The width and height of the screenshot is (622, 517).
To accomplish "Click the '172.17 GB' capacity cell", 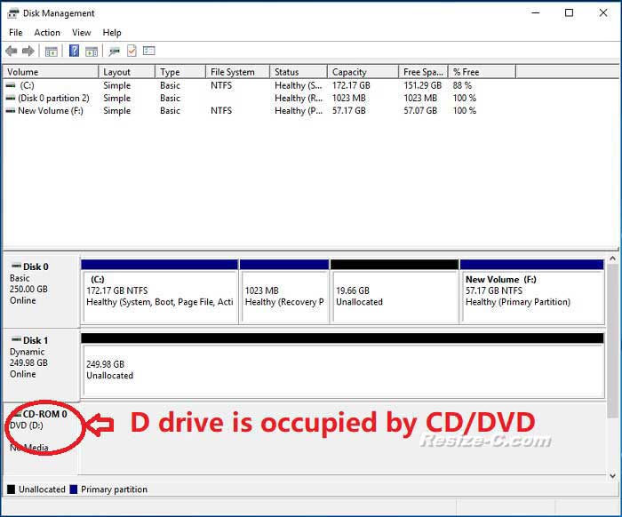I will tap(351, 85).
